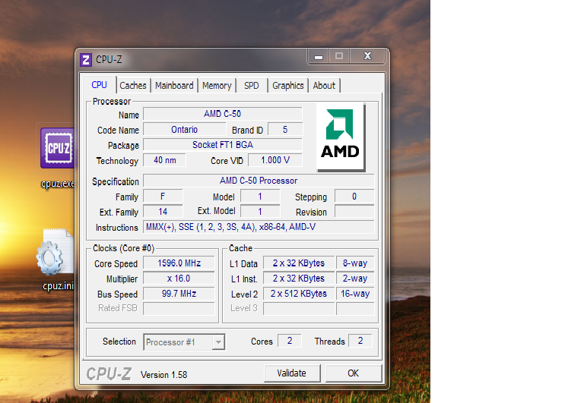
Task: Click the Threads count value 2
Action: (x=360, y=341)
